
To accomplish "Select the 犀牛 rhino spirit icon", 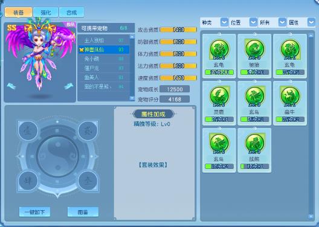I will click(290, 96).
